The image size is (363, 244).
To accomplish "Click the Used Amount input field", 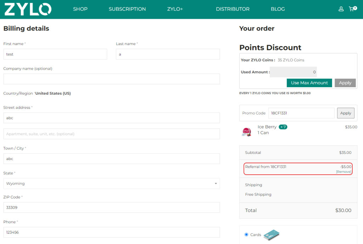I will pyautogui.click(x=293, y=72).
